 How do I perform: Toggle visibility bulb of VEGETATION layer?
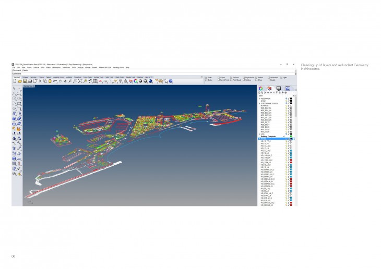pos(287,98)
